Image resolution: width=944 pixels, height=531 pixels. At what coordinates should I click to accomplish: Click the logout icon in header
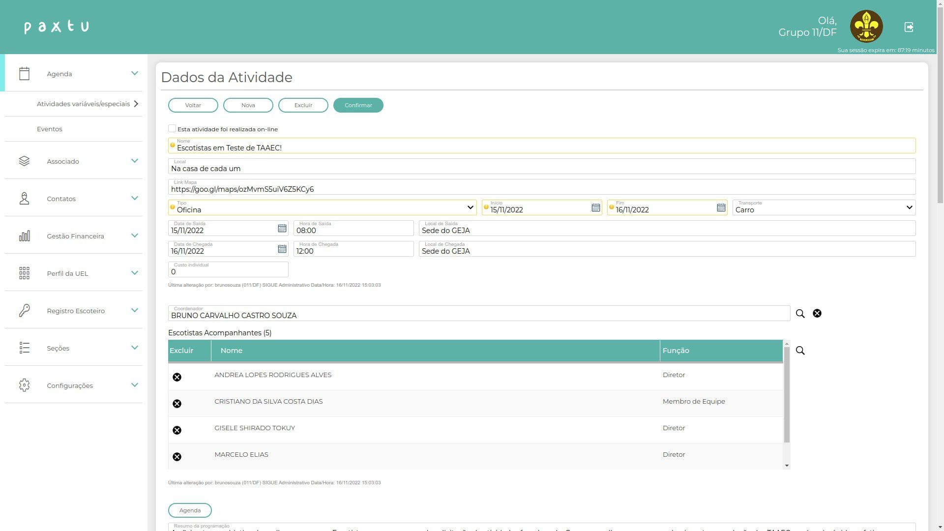[909, 27]
